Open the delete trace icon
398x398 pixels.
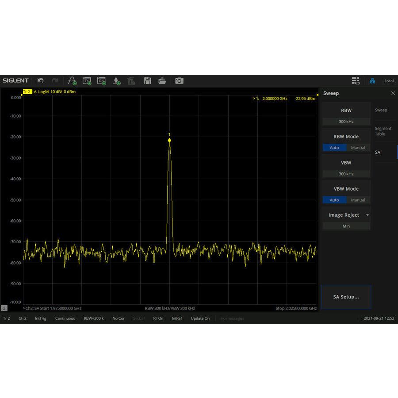pyautogui.click(x=130, y=81)
